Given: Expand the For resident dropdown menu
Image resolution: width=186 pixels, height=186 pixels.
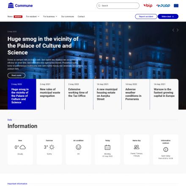Looking at the screenshot, I should pos(33,16).
